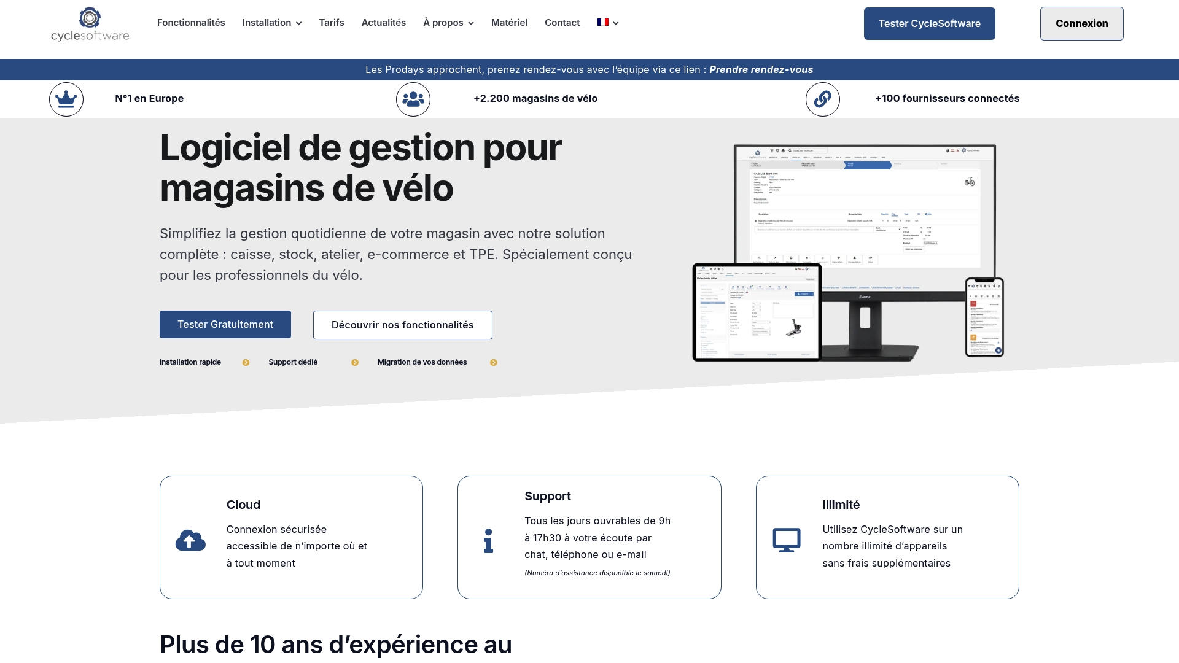The width and height of the screenshot is (1179, 663).
Task: Click the Support card heading
Action: click(548, 496)
